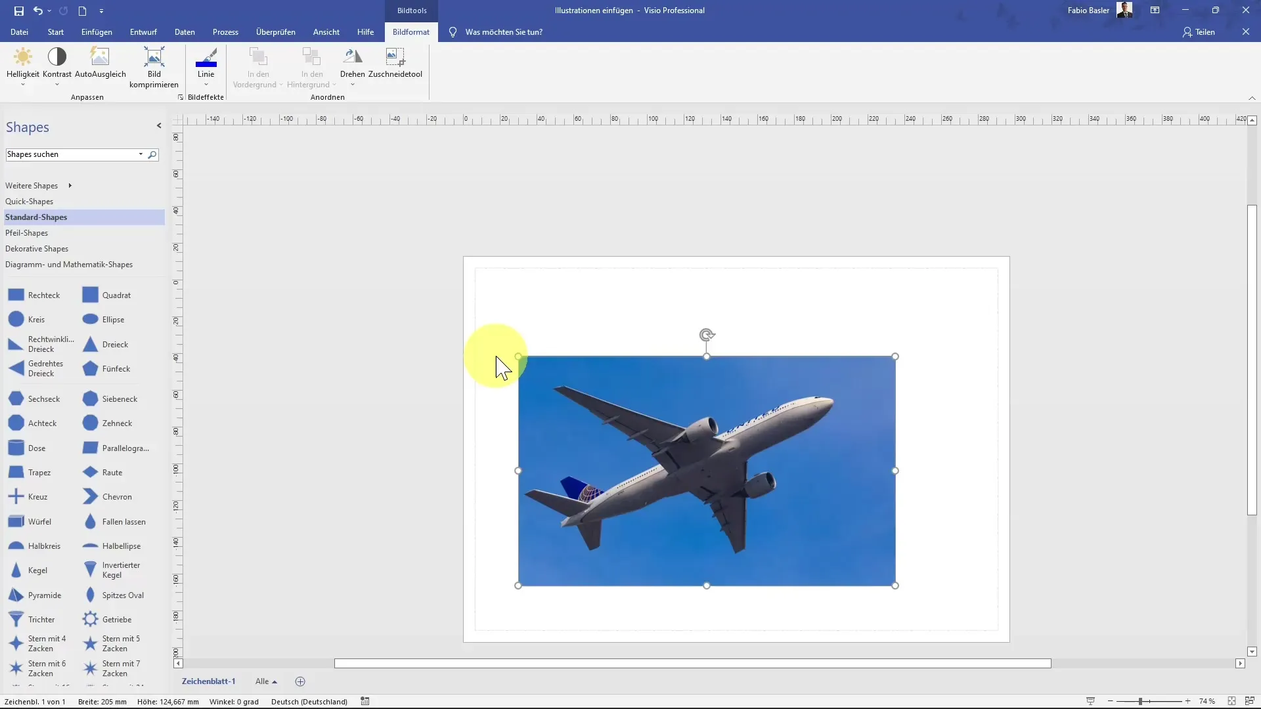Collapse the ribbon with the chevron
Image resolution: width=1261 pixels, height=709 pixels.
click(x=1252, y=98)
